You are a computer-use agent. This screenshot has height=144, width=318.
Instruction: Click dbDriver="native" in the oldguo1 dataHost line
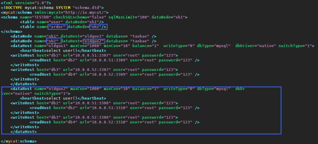[255, 46]
